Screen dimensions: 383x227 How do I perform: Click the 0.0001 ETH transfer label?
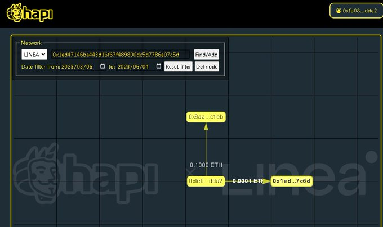(248, 181)
